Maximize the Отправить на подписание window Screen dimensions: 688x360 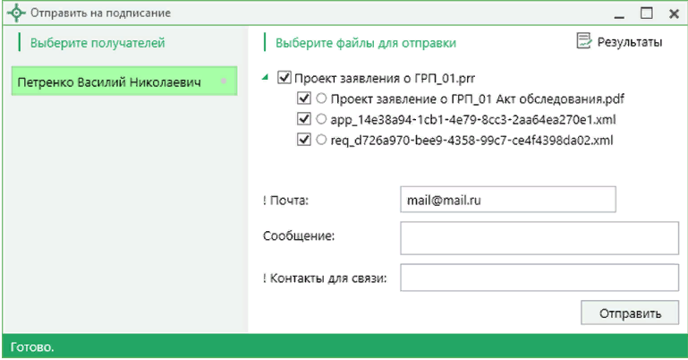646,13
